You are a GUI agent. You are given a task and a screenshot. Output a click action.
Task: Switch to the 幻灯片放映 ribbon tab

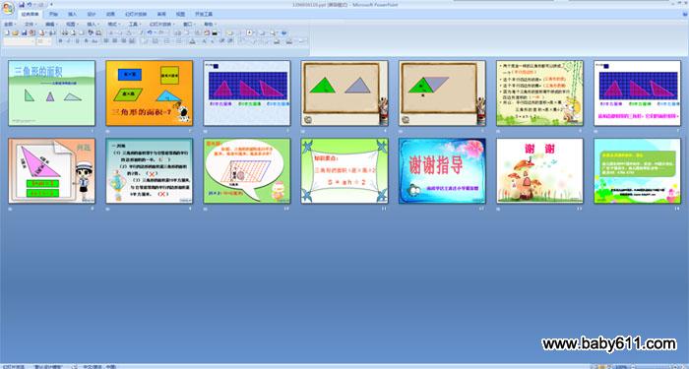click(x=136, y=14)
